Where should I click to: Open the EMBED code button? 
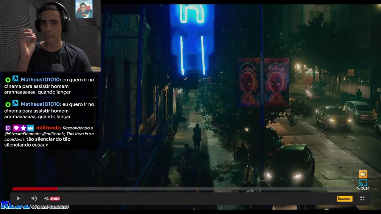click(52, 199)
